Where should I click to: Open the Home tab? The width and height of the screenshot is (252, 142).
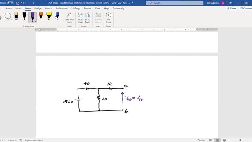8,9
